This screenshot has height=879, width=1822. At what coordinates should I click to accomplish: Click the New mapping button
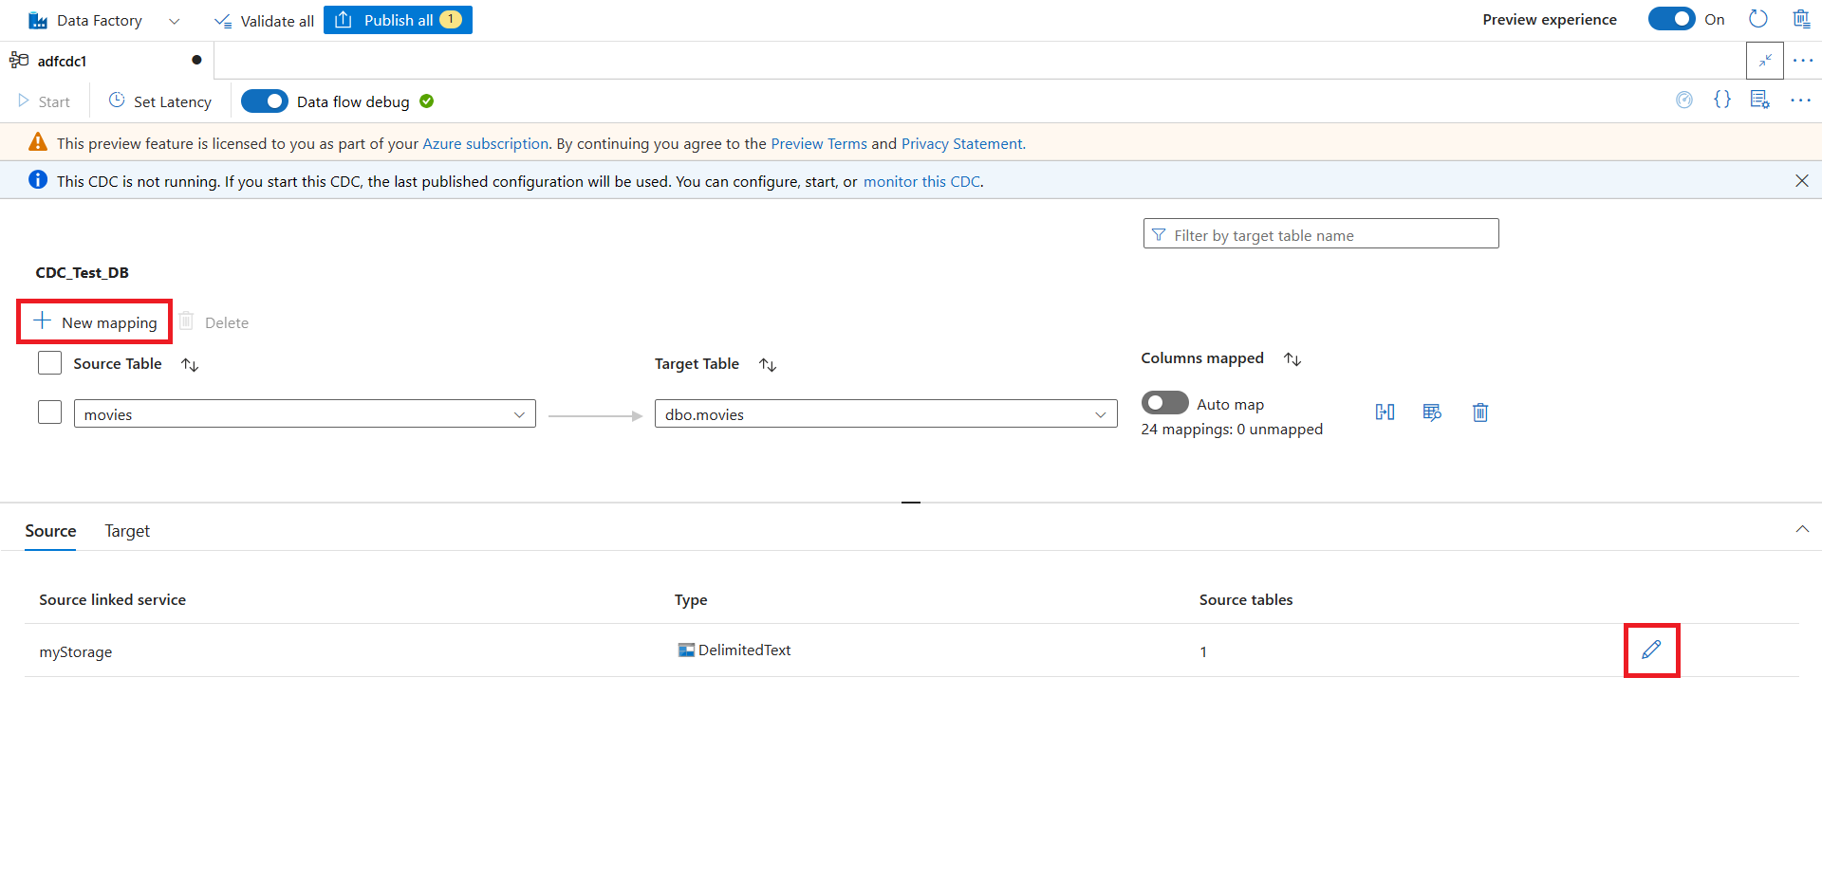point(95,322)
